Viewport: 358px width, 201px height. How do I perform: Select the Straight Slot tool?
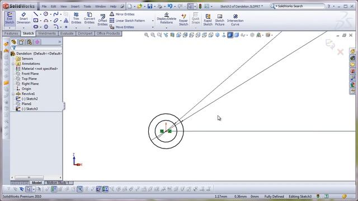click(x=36, y=27)
